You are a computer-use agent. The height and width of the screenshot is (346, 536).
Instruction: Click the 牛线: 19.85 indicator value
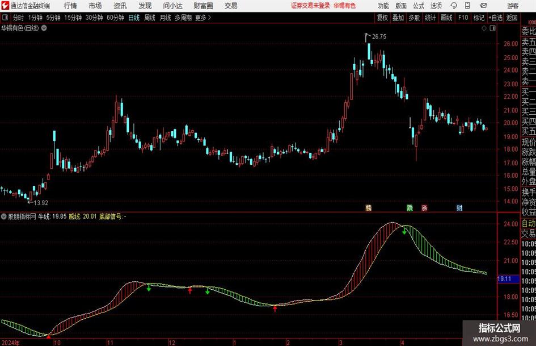pos(52,216)
